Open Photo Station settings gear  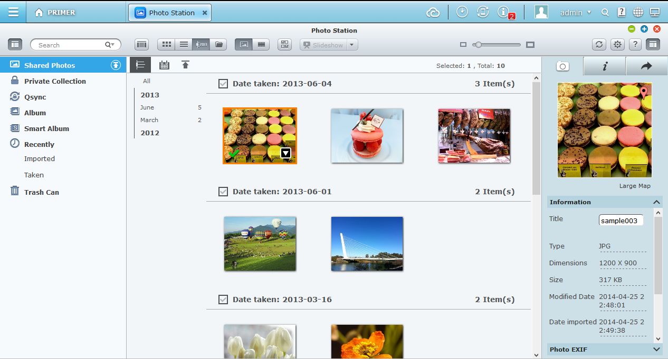pos(617,45)
